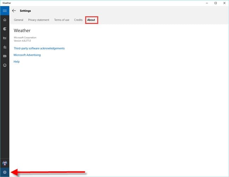The width and height of the screenshot is (229, 177).
Task: Go back with the back arrow
Action: 14,11
